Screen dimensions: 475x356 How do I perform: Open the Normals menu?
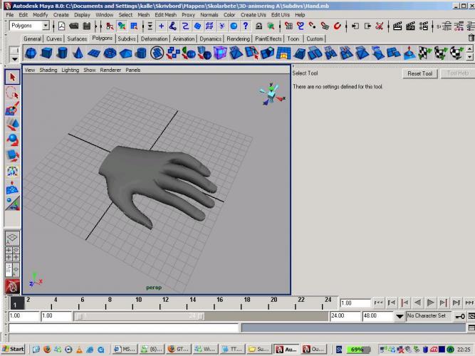(209, 14)
